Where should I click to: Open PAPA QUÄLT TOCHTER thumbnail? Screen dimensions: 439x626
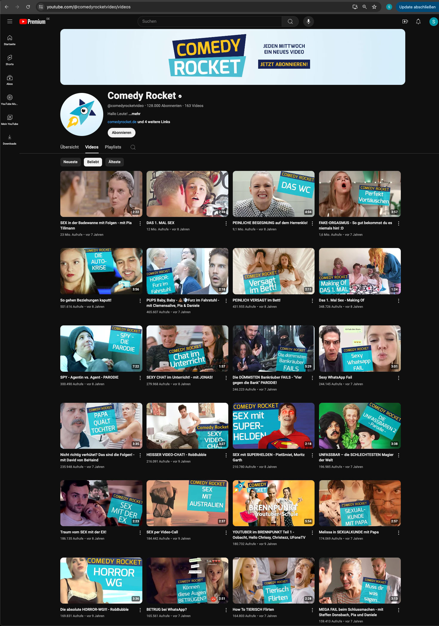pyautogui.click(x=101, y=426)
